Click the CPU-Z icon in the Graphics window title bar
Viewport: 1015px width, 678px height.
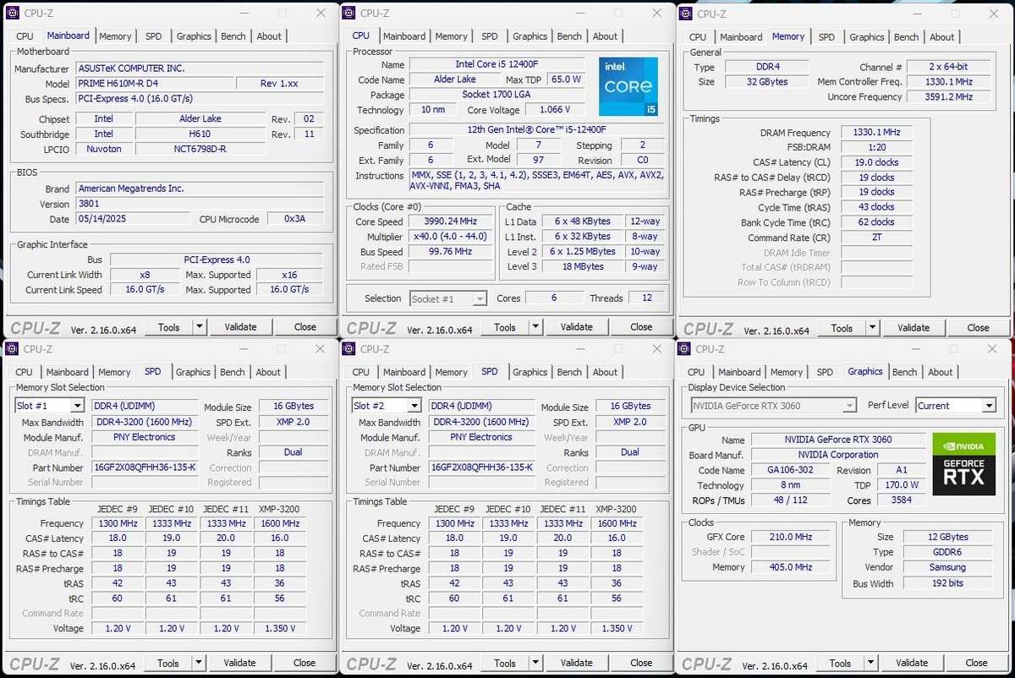pos(684,348)
